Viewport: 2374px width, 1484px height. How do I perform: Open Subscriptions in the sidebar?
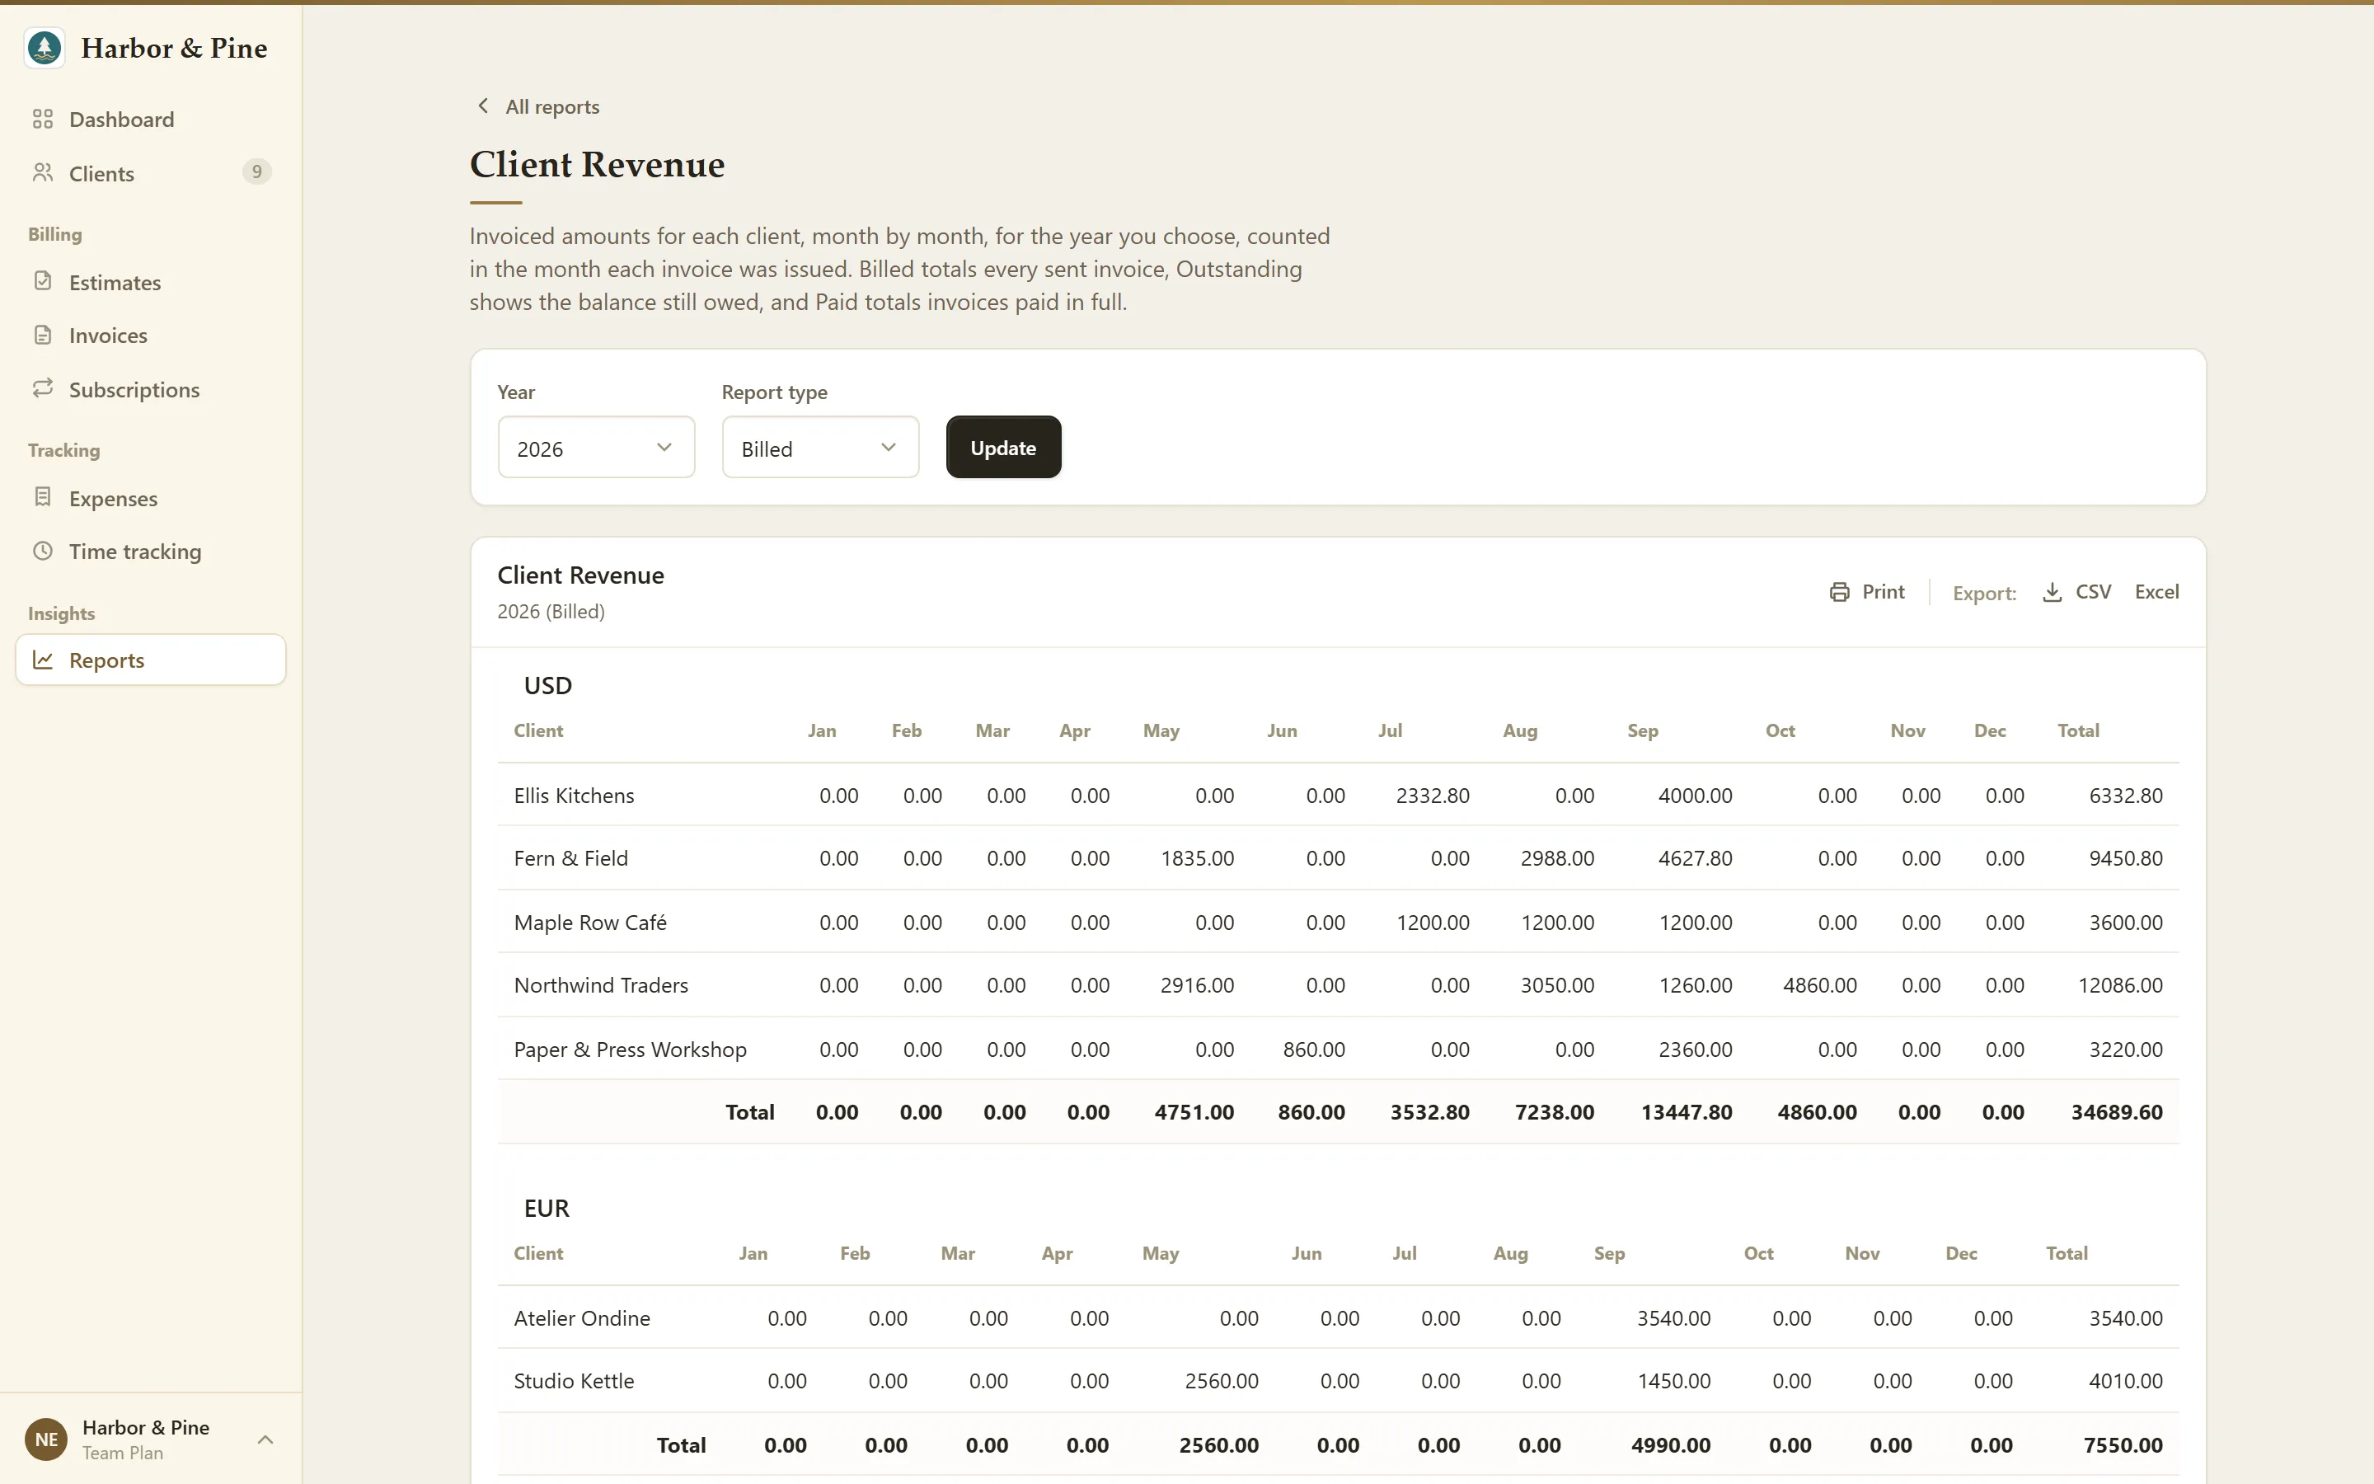151,388
